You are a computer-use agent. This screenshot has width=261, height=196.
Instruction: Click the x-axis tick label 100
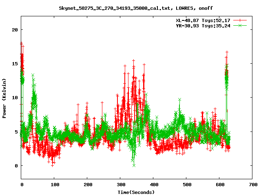55,185
